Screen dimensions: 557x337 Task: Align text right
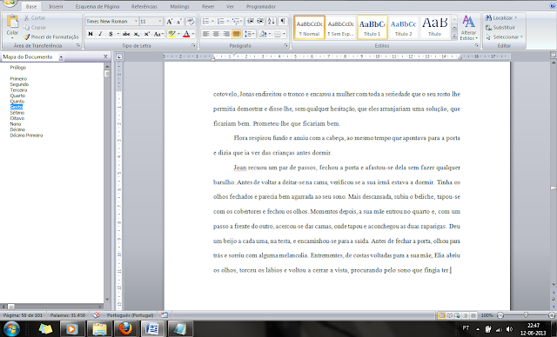click(x=226, y=34)
